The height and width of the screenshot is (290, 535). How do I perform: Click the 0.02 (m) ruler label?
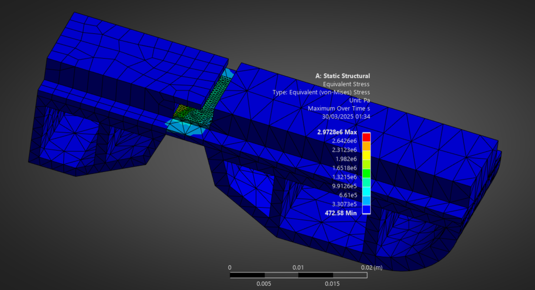click(x=371, y=268)
